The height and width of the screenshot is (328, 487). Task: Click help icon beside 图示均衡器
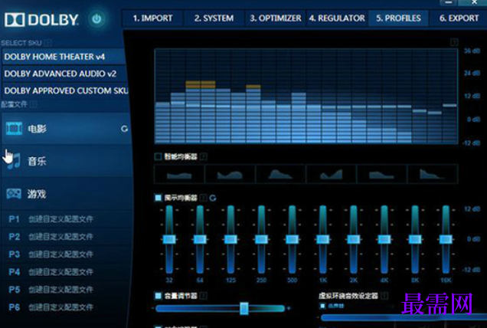coord(204,198)
